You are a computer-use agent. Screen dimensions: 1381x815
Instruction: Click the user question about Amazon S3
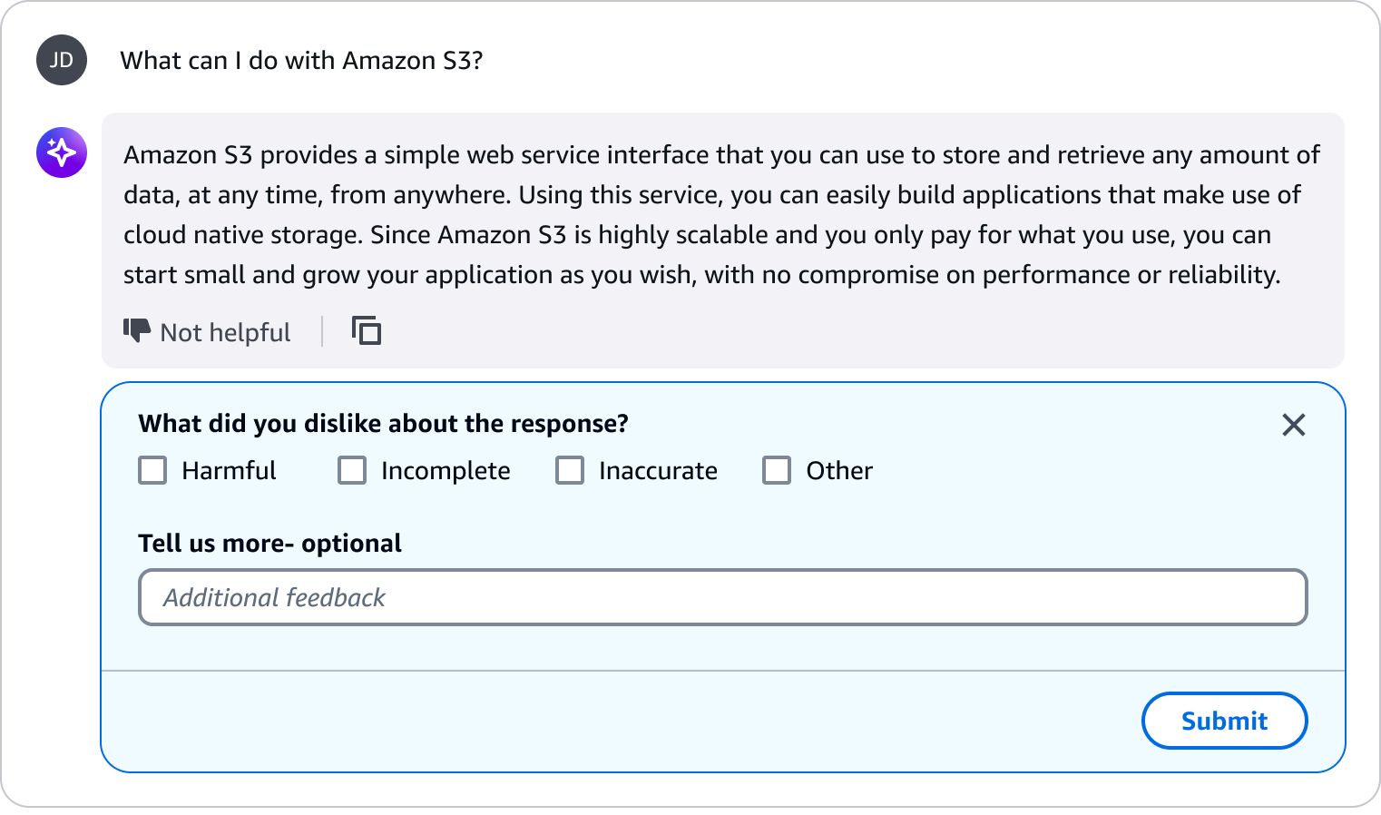[x=301, y=60]
